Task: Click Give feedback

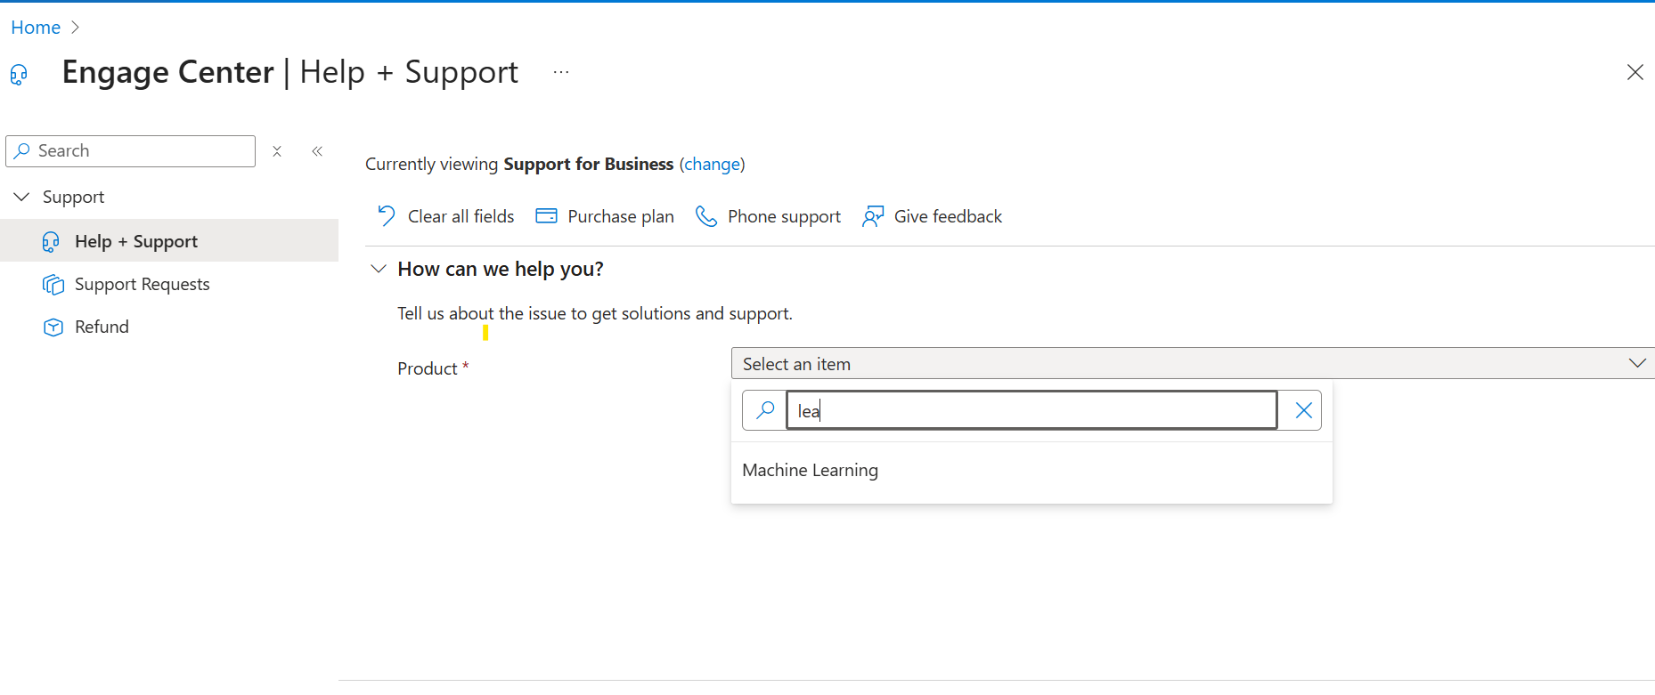Action: coord(932,216)
